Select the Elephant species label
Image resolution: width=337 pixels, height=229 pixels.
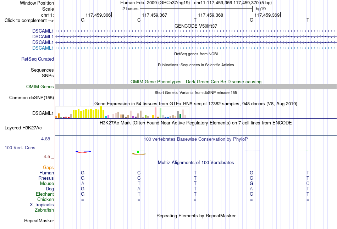pyautogui.click(x=45, y=194)
